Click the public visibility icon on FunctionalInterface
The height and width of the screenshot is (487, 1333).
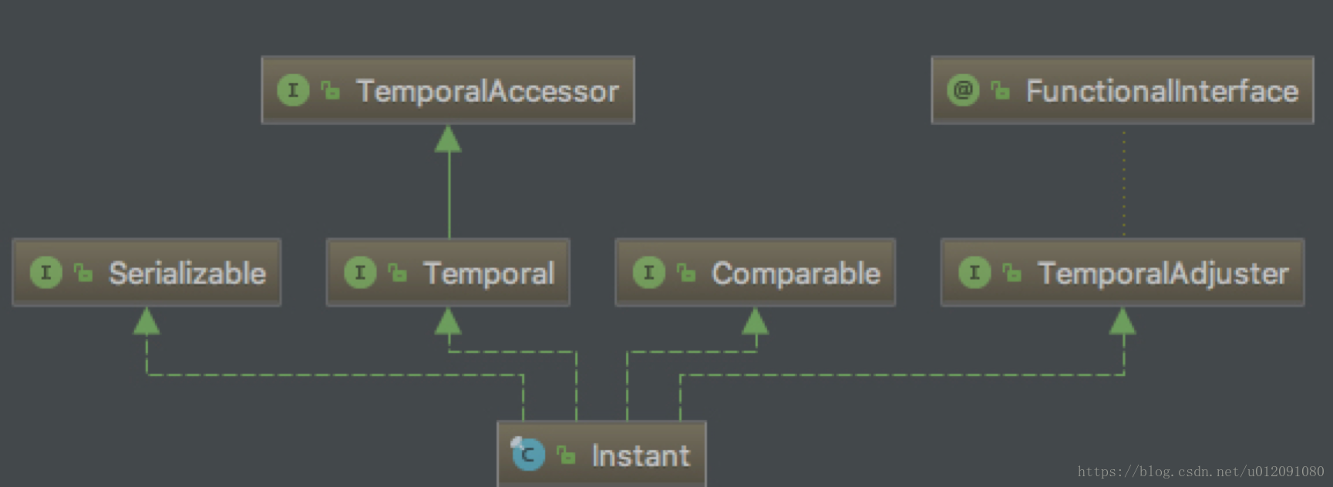tap(1001, 91)
